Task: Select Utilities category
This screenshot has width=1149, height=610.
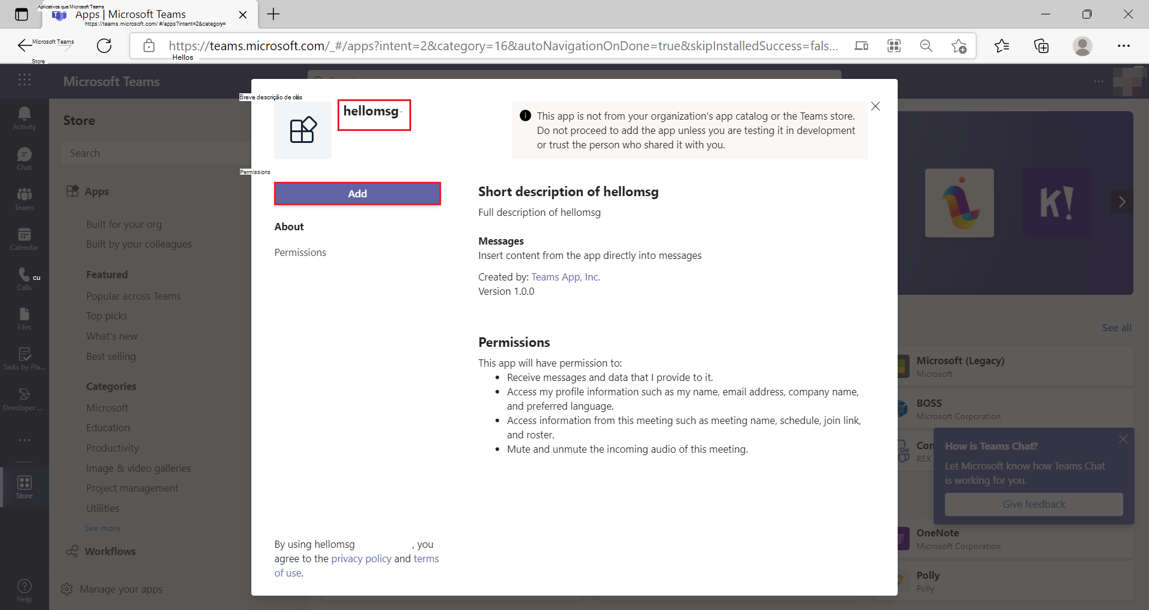Action: coord(102,508)
